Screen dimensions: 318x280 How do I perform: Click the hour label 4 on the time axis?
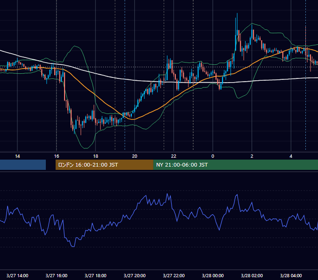[x=291, y=156]
